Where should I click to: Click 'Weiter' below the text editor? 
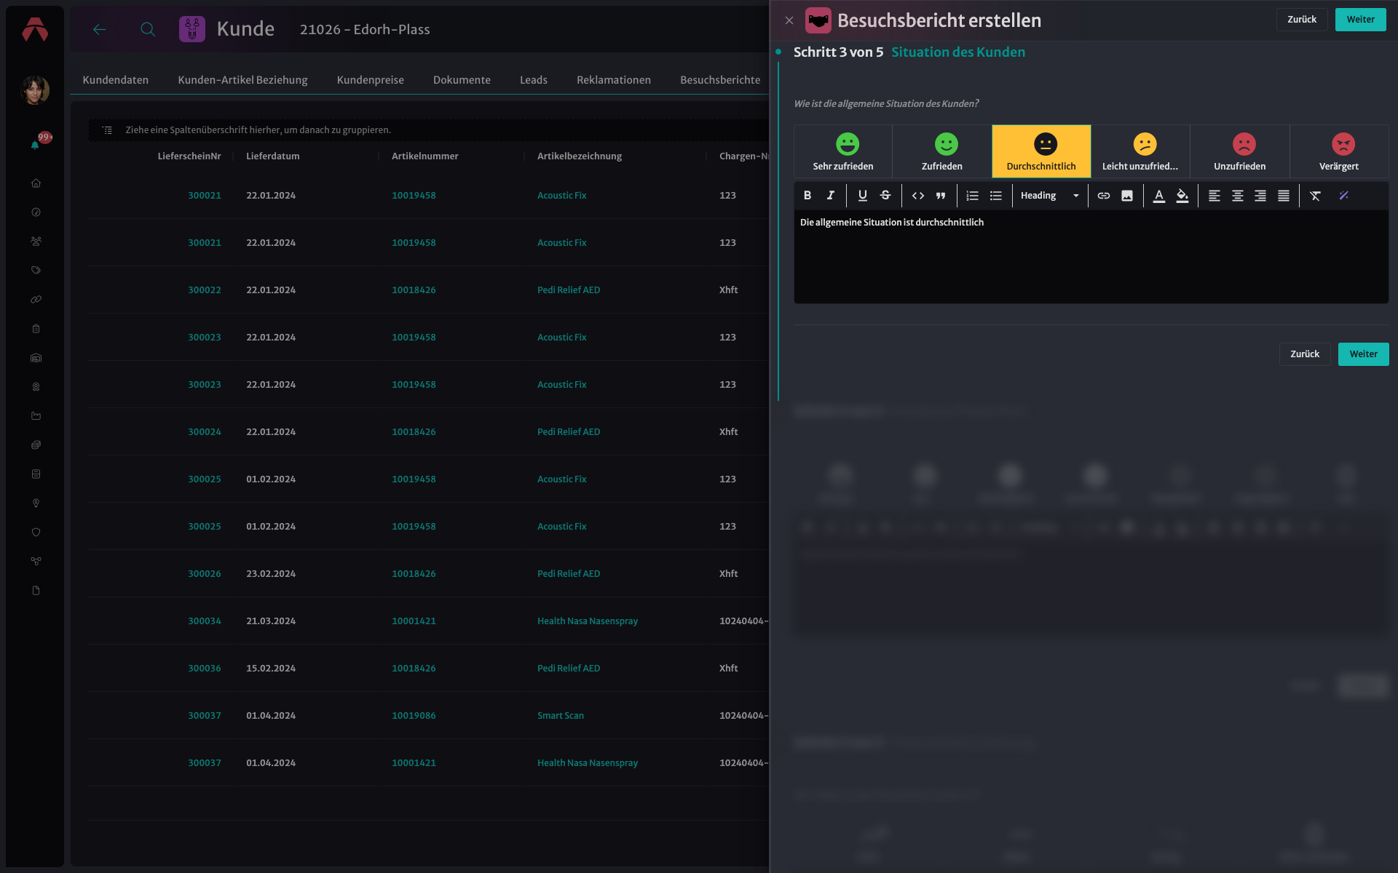point(1363,354)
